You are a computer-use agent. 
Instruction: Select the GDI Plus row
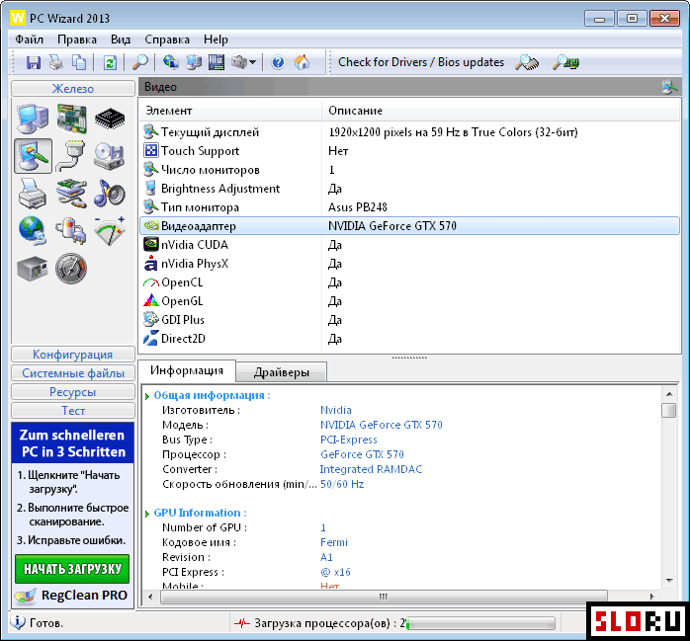409,320
